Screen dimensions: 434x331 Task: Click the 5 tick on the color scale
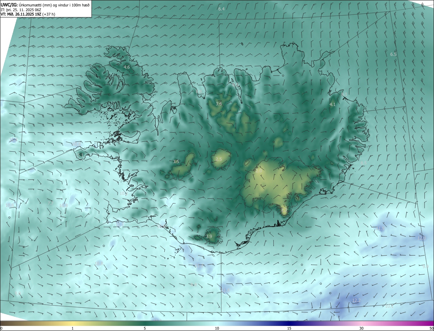(x=145, y=328)
